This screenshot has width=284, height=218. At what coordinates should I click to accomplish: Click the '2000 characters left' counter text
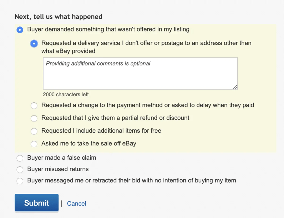click(x=66, y=95)
